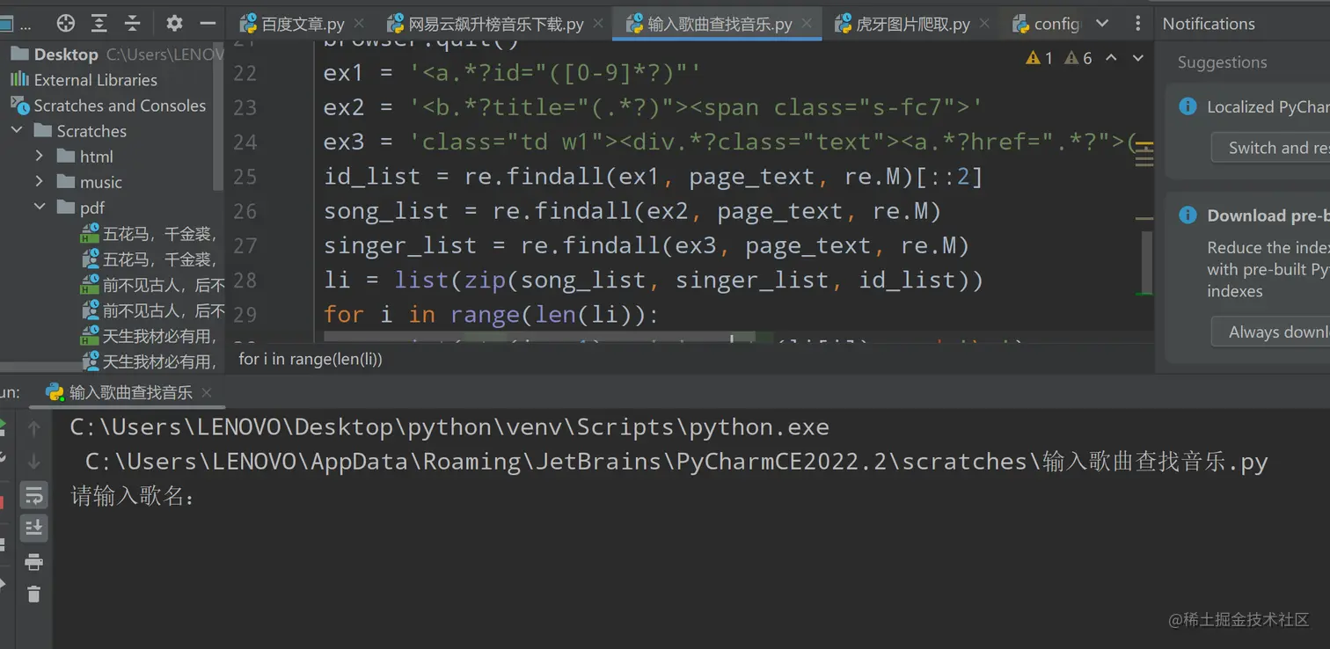
Task: Clear all Run console output
Action: click(x=34, y=594)
